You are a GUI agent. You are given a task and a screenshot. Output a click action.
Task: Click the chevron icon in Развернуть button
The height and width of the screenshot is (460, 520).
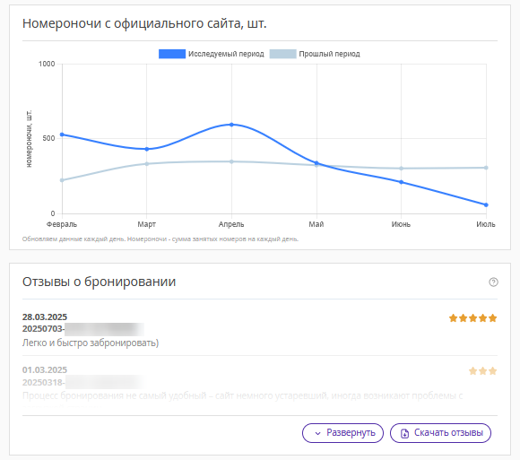point(317,433)
